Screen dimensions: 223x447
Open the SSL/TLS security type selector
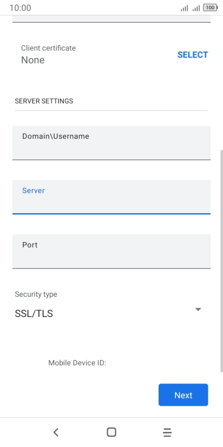pyautogui.click(x=108, y=314)
